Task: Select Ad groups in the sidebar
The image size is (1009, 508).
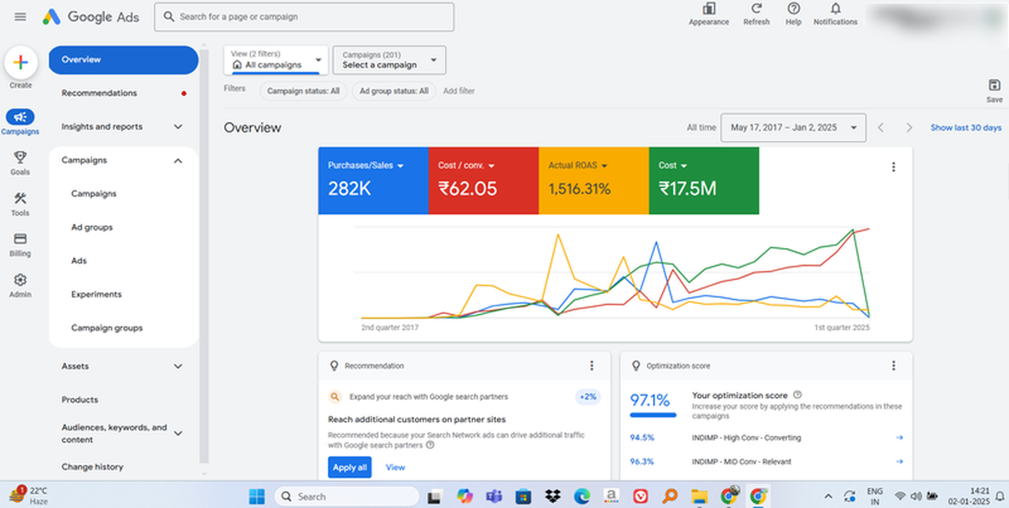Action: [91, 228]
